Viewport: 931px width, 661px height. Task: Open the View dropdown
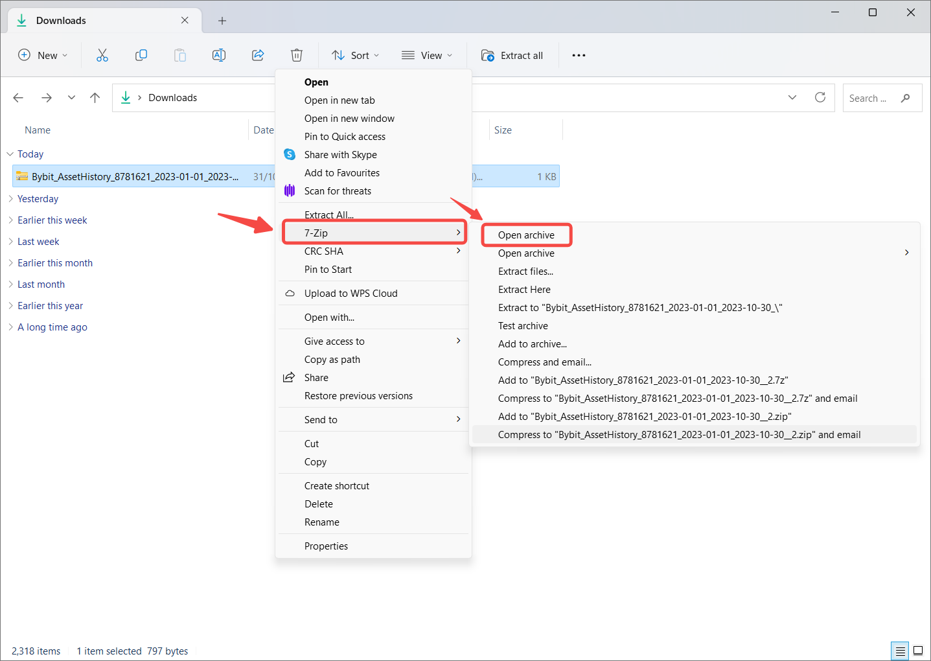click(x=427, y=56)
